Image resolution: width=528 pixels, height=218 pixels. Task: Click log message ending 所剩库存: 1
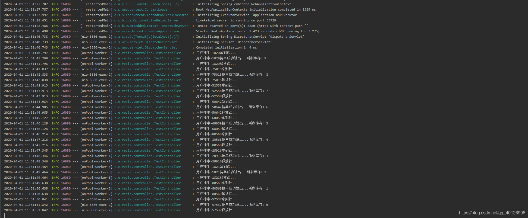pyautogui.click(x=232, y=188)
